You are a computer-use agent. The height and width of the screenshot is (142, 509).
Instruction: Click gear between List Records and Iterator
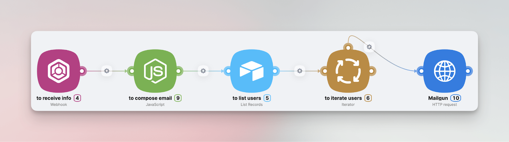(300, 71)
